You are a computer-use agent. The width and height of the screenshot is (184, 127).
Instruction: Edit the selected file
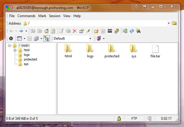click(61, 31)
